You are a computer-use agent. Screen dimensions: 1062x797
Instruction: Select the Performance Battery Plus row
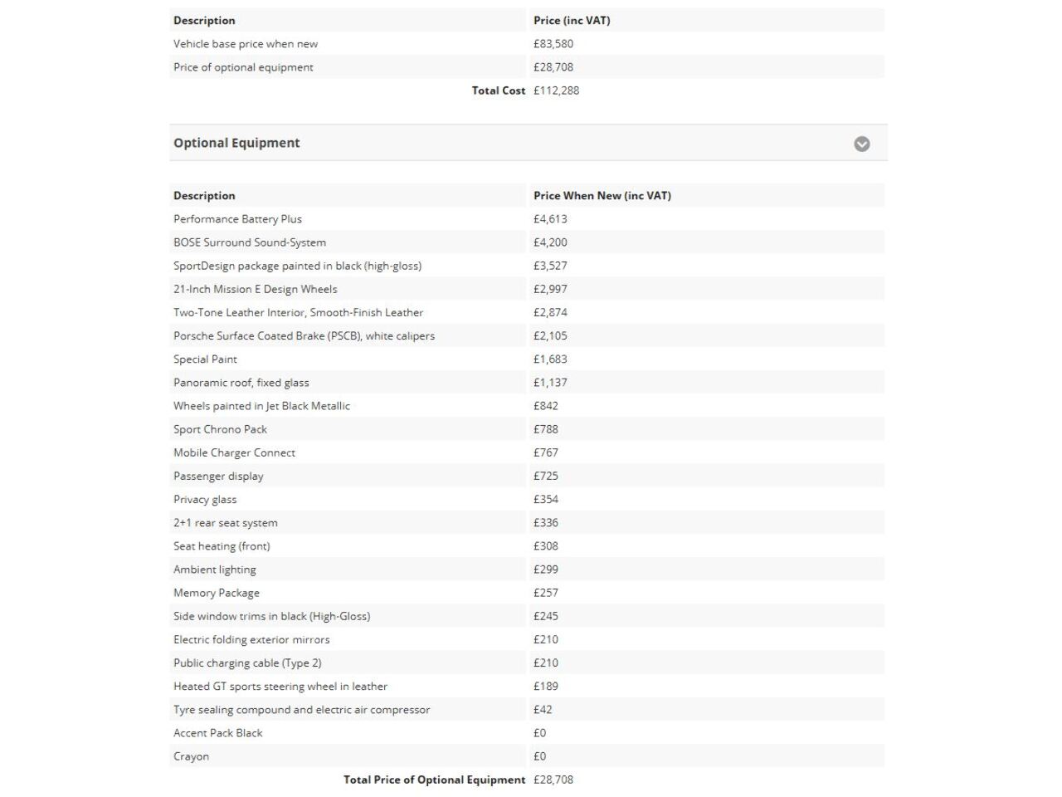(237, 219)
